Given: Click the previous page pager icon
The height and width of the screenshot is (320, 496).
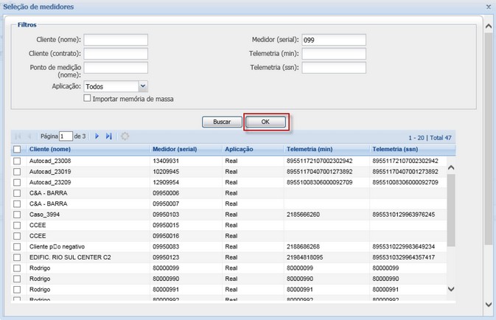Looking at the screenshot, I should click(x=29, y=136).
